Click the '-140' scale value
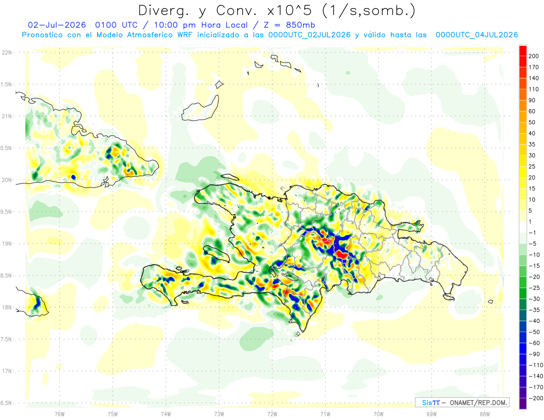The width and height of the screenshot is (544, 420). tap(537, 377)
